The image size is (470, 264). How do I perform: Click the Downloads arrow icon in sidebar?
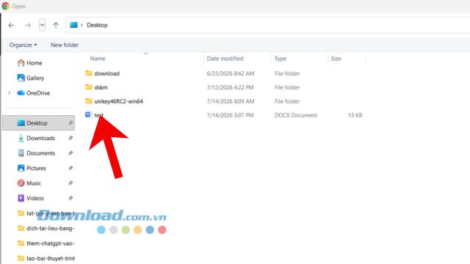pyautogui.click(x=21, y=138)
